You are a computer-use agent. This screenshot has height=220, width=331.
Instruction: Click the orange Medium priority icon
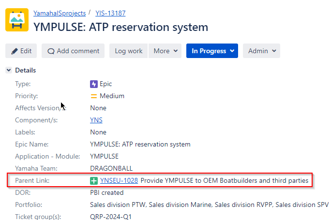pyautogui.click(x=94, y=96)
